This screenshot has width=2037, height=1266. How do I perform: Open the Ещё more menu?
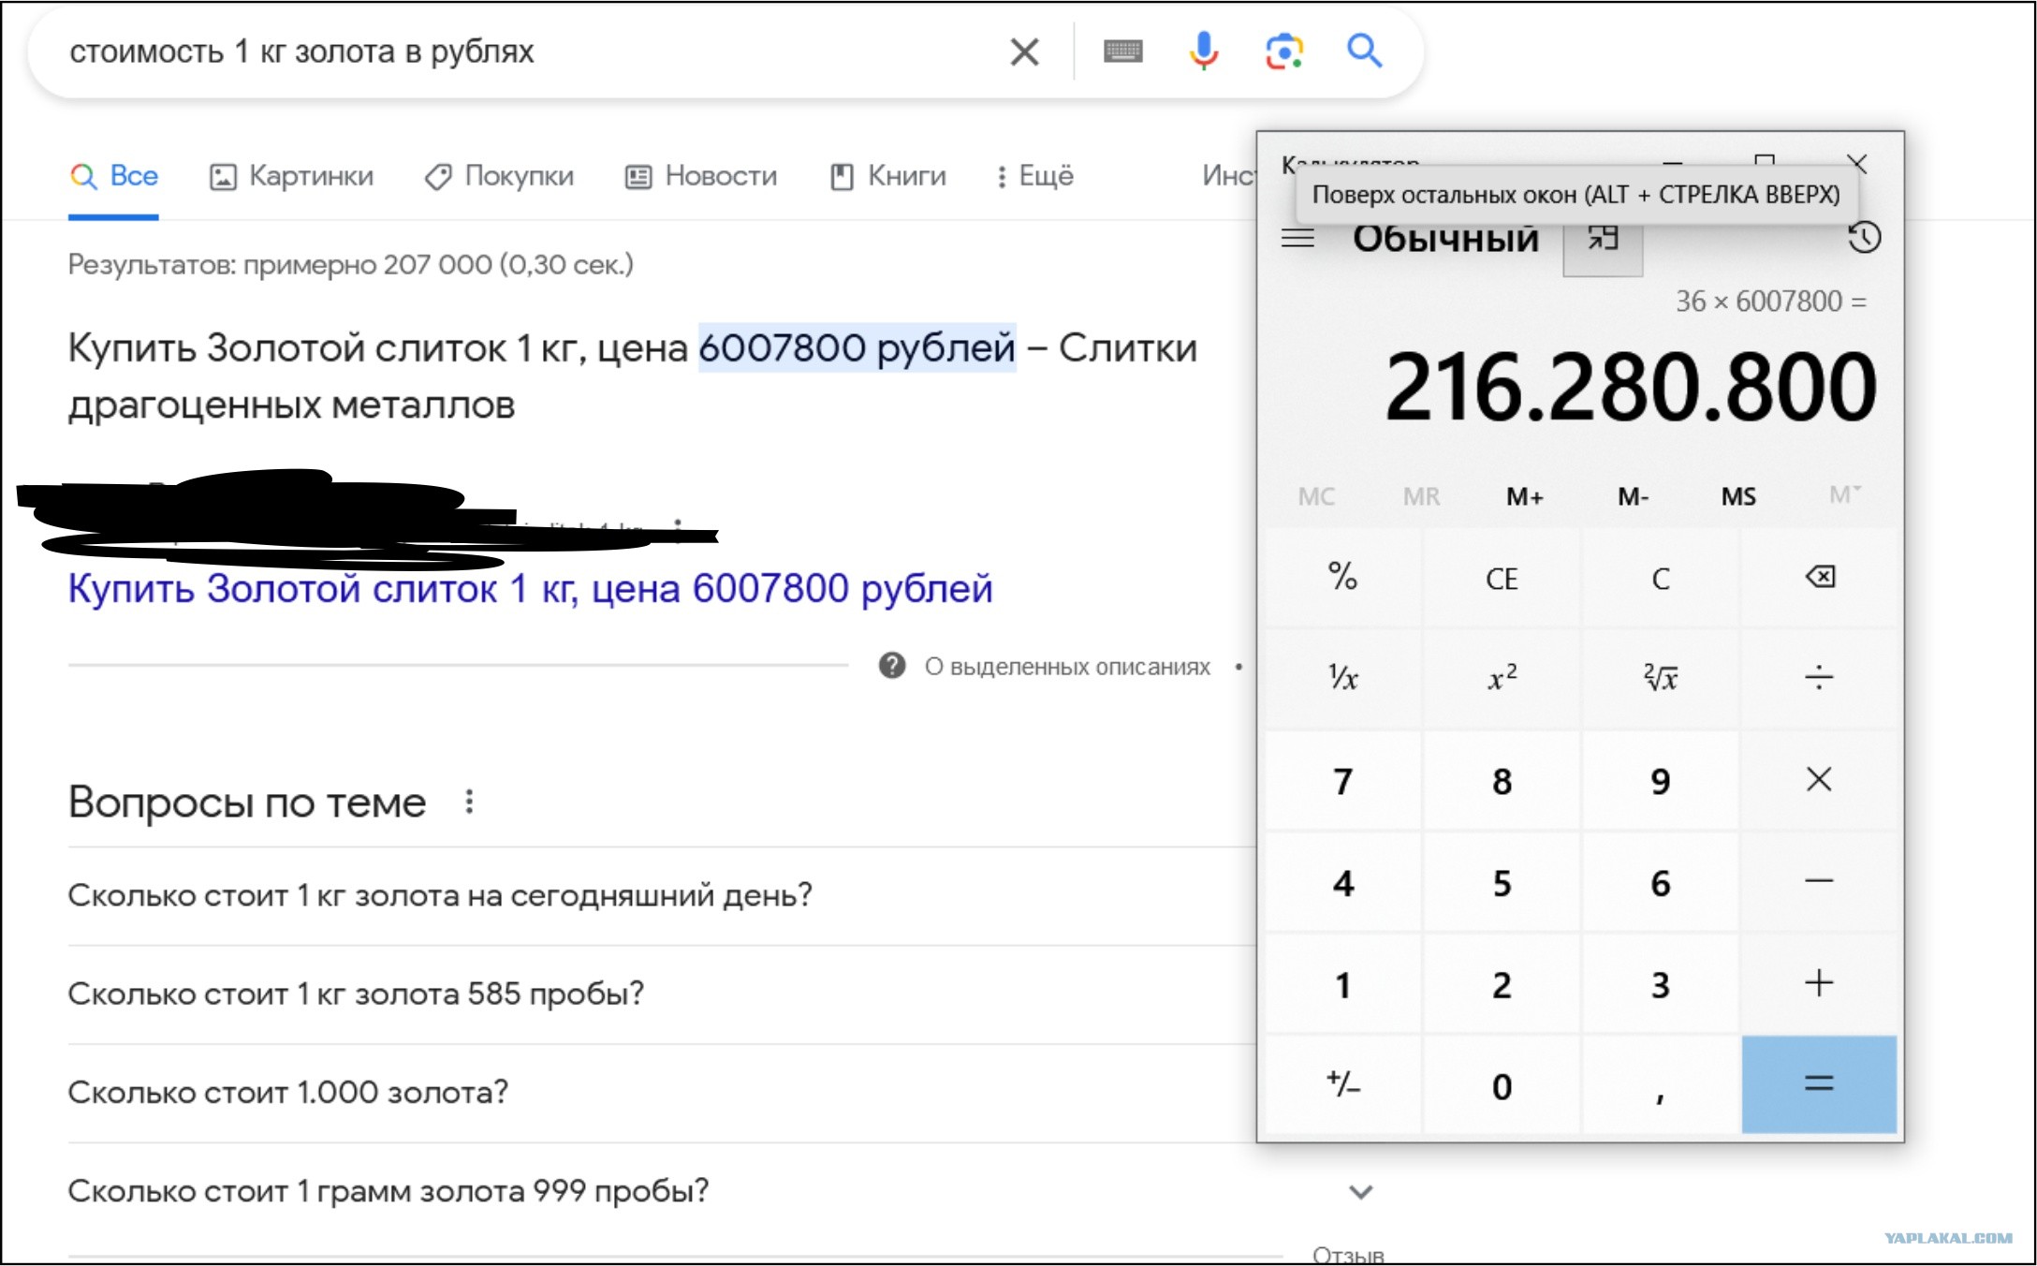click(1035, 176)
